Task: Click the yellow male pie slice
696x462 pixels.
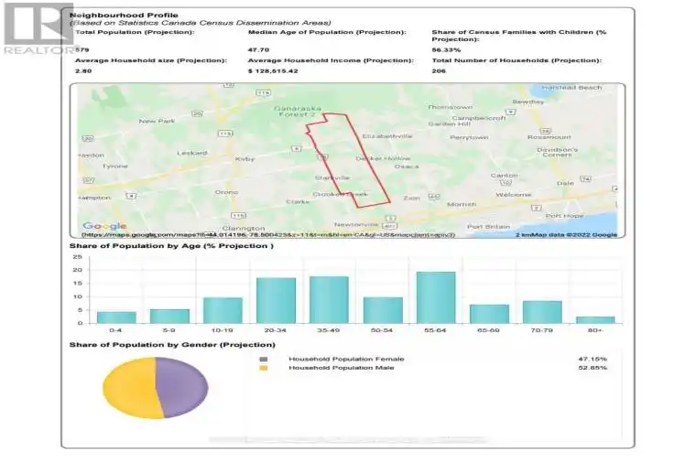Action: tap(130, 388)
